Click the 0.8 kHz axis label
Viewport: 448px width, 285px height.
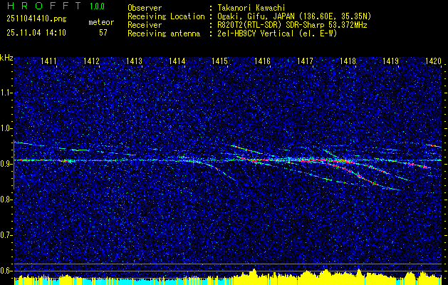pyautogui.click(x=6, y=199)
